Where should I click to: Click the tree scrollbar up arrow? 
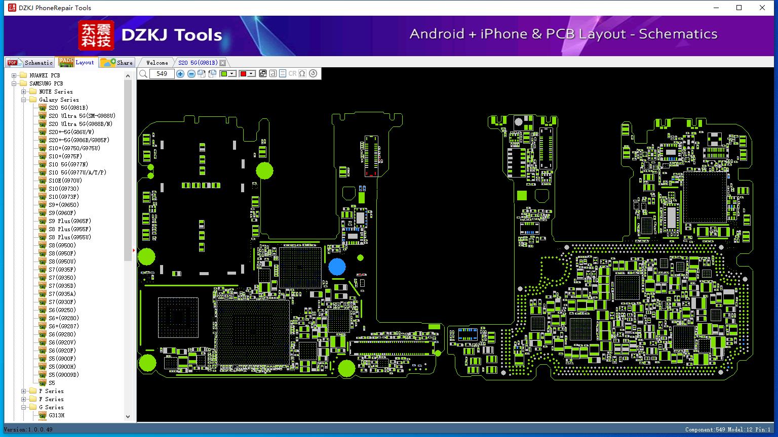tap(128, 76)
